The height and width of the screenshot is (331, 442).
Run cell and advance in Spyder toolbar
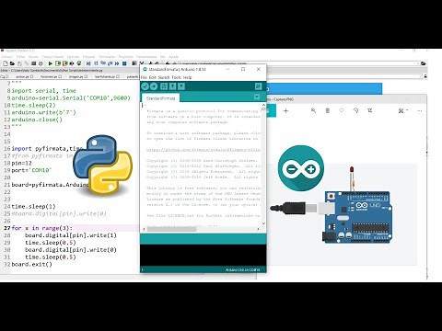click(x=64, y=63)
